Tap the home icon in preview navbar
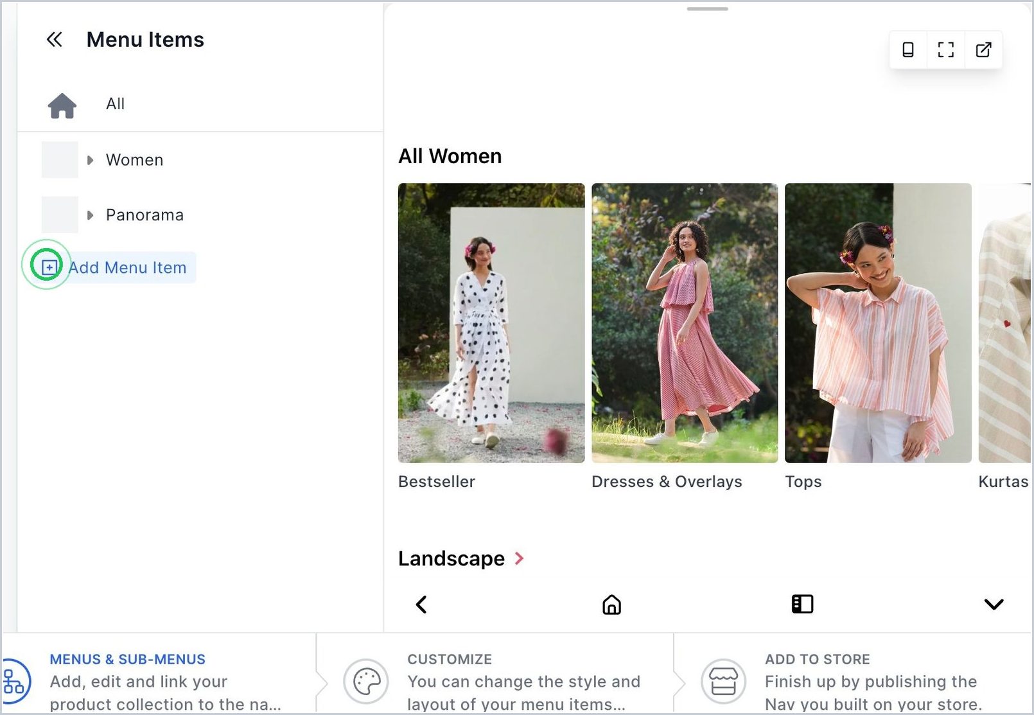This screenshot has height=715, width=1034. 611,605
